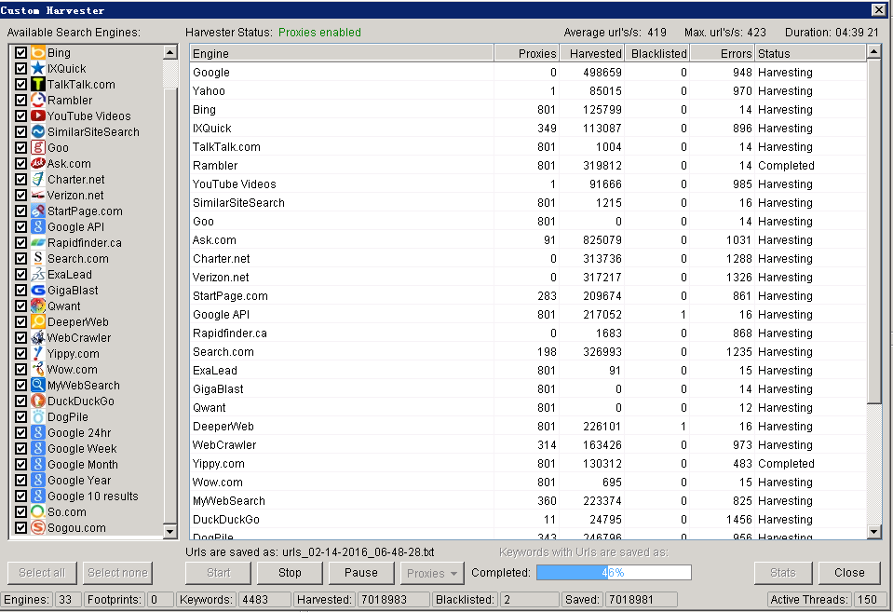The height and width of the screenshot is (612, 893).
Task: Click engine list scroll down arrow
Action: (x=170, y=532)
